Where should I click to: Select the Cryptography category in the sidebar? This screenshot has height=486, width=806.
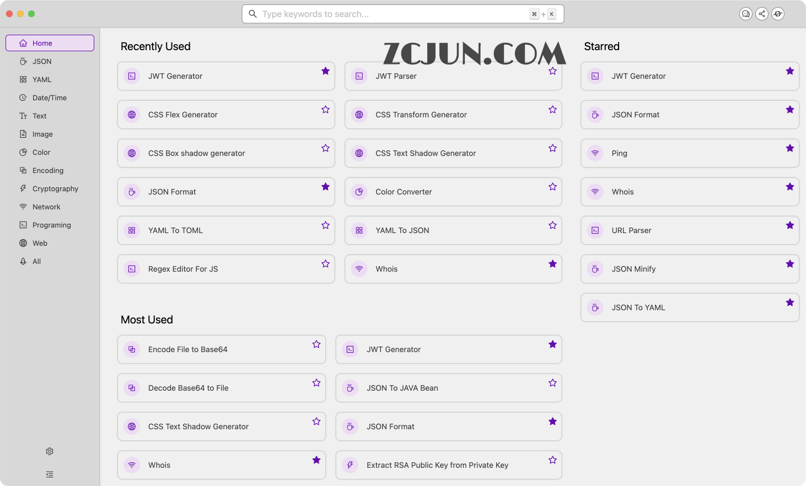(x=55, y=188)
